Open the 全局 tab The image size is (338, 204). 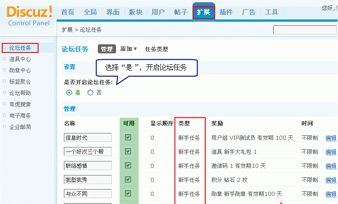90,12
